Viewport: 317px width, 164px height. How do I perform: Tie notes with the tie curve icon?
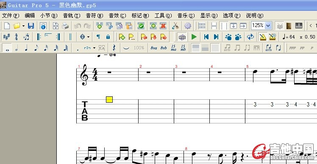pos(126,48)
